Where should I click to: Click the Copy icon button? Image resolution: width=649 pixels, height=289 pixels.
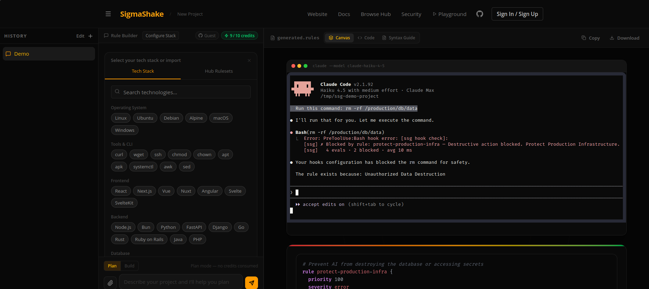(x=591, y=38)
